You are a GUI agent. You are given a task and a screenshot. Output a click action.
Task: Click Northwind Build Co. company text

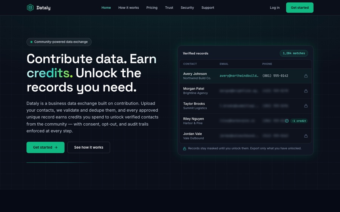[197, 78]
